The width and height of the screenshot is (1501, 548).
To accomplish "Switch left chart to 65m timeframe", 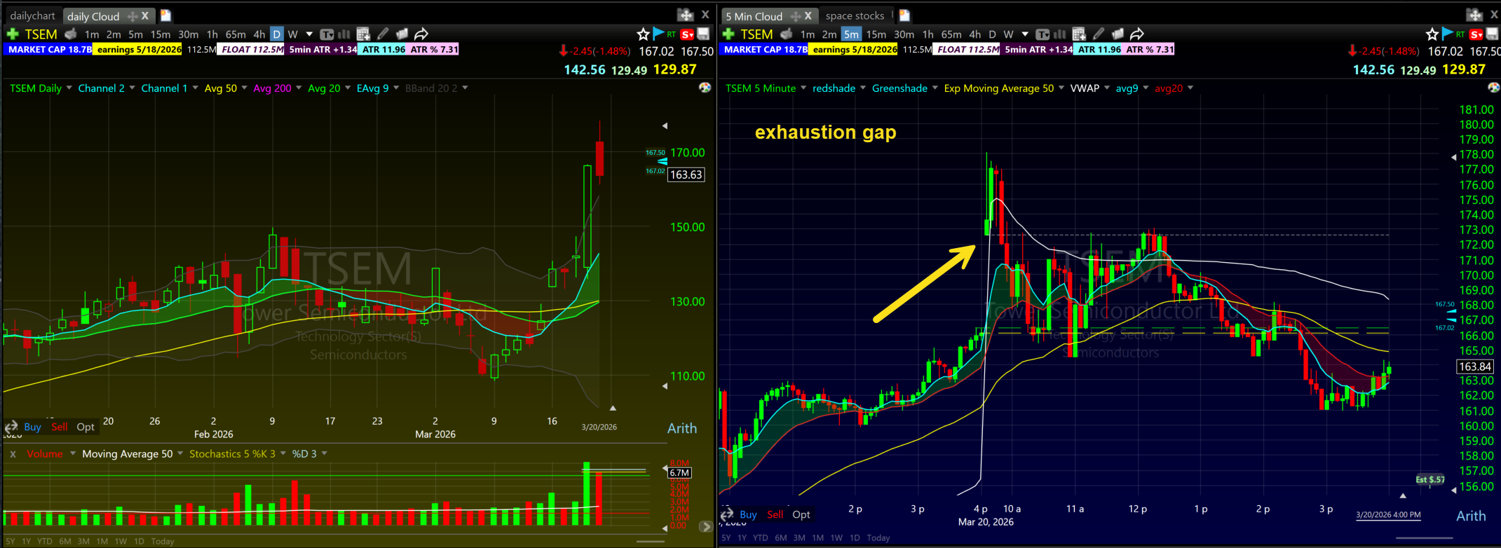I will pos(236,34).
